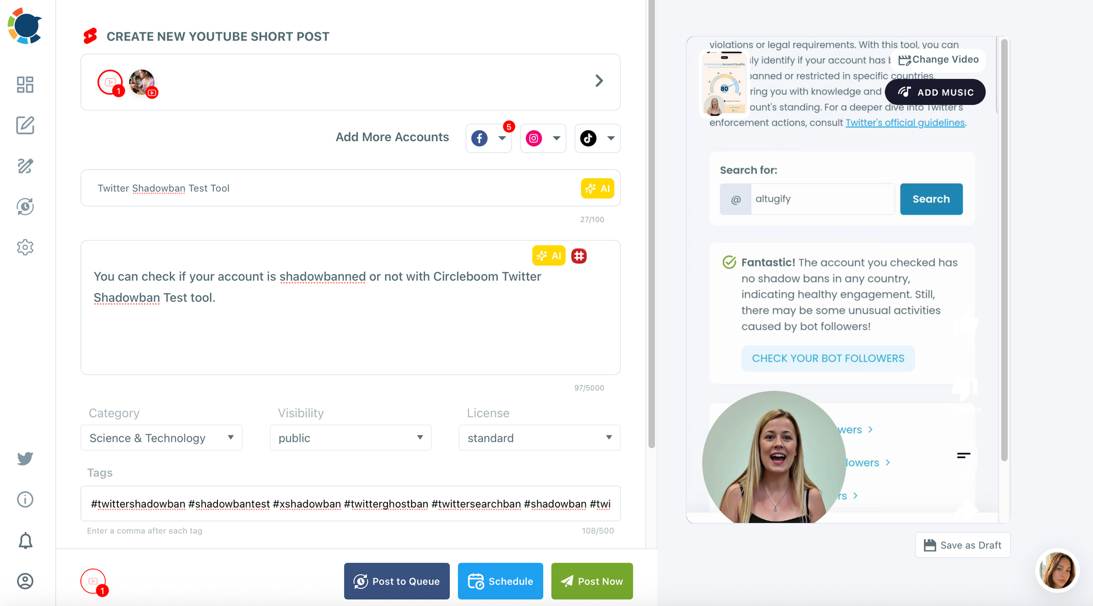
Task: Open the Category dropdown Science & Technology
Action: pyautogui.click(x=161, y=438)
